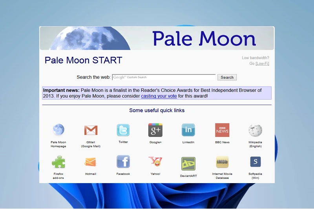Open the DeviantART icon
This screenshot has height=209, width=314.
click(188, 164)
